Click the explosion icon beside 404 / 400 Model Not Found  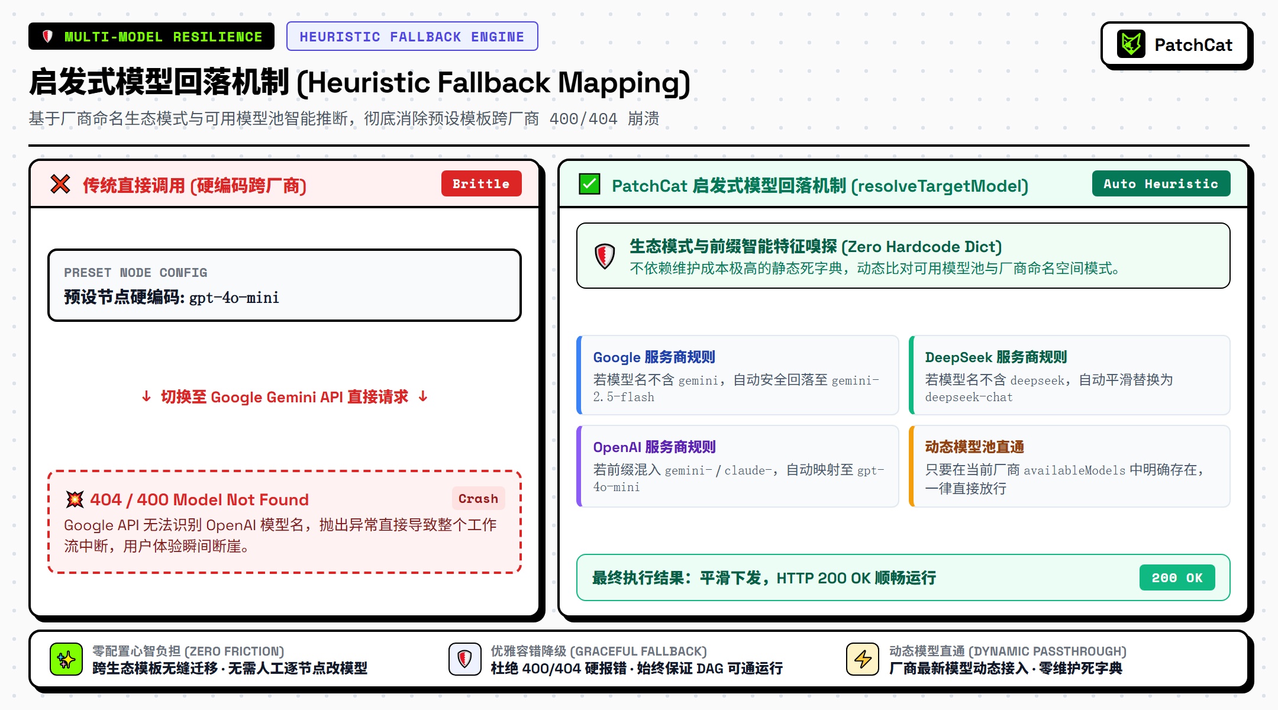75,499
